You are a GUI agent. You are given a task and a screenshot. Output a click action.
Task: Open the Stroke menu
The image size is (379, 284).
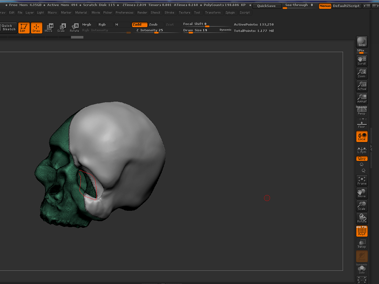point(170,13)
